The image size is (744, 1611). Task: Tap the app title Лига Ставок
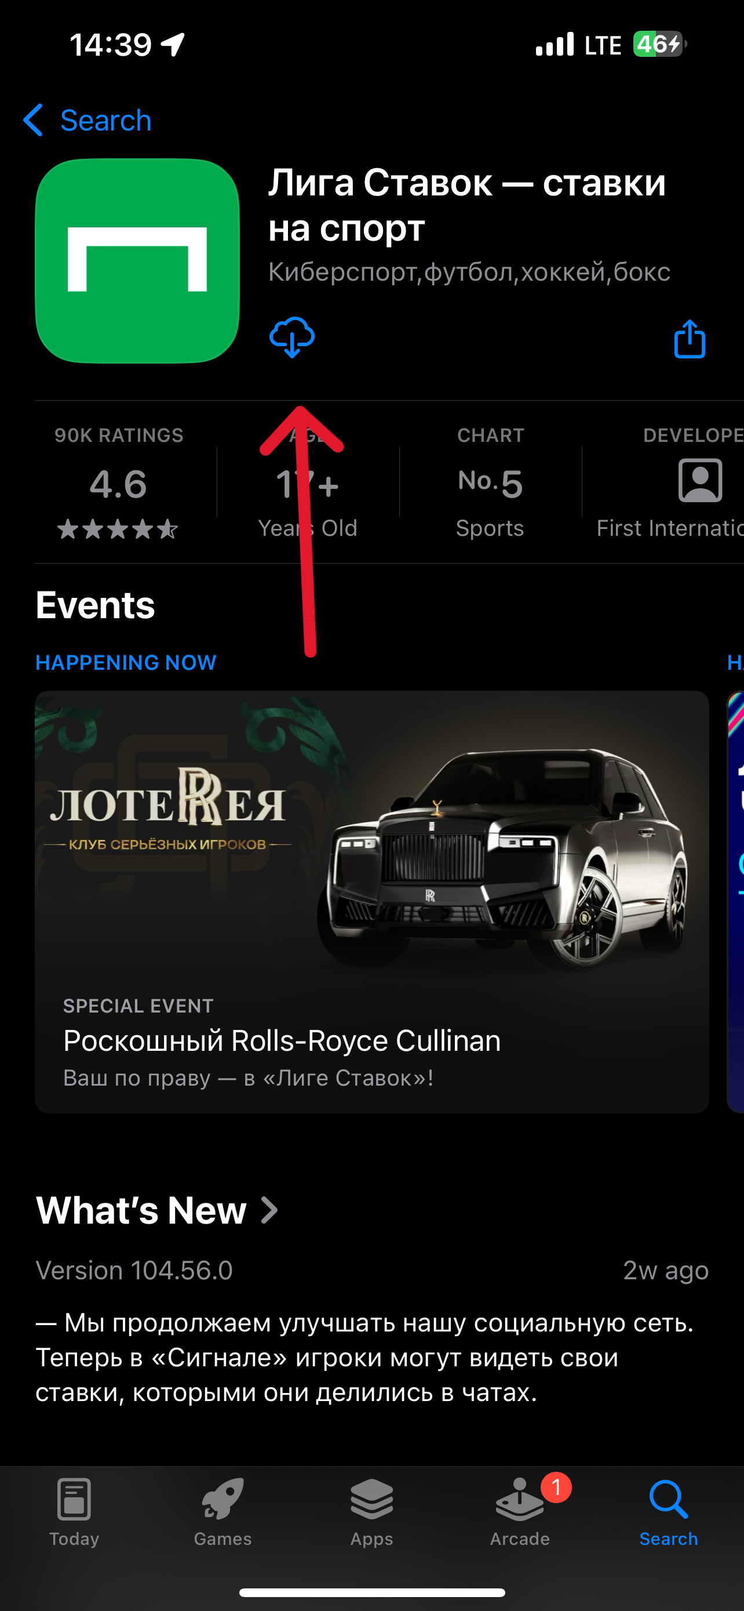coord(467,205)
